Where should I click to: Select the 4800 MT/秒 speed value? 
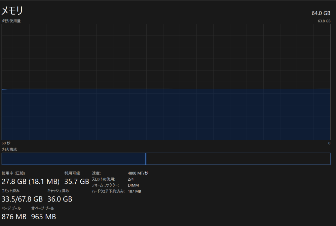click(x=138, y=173)
